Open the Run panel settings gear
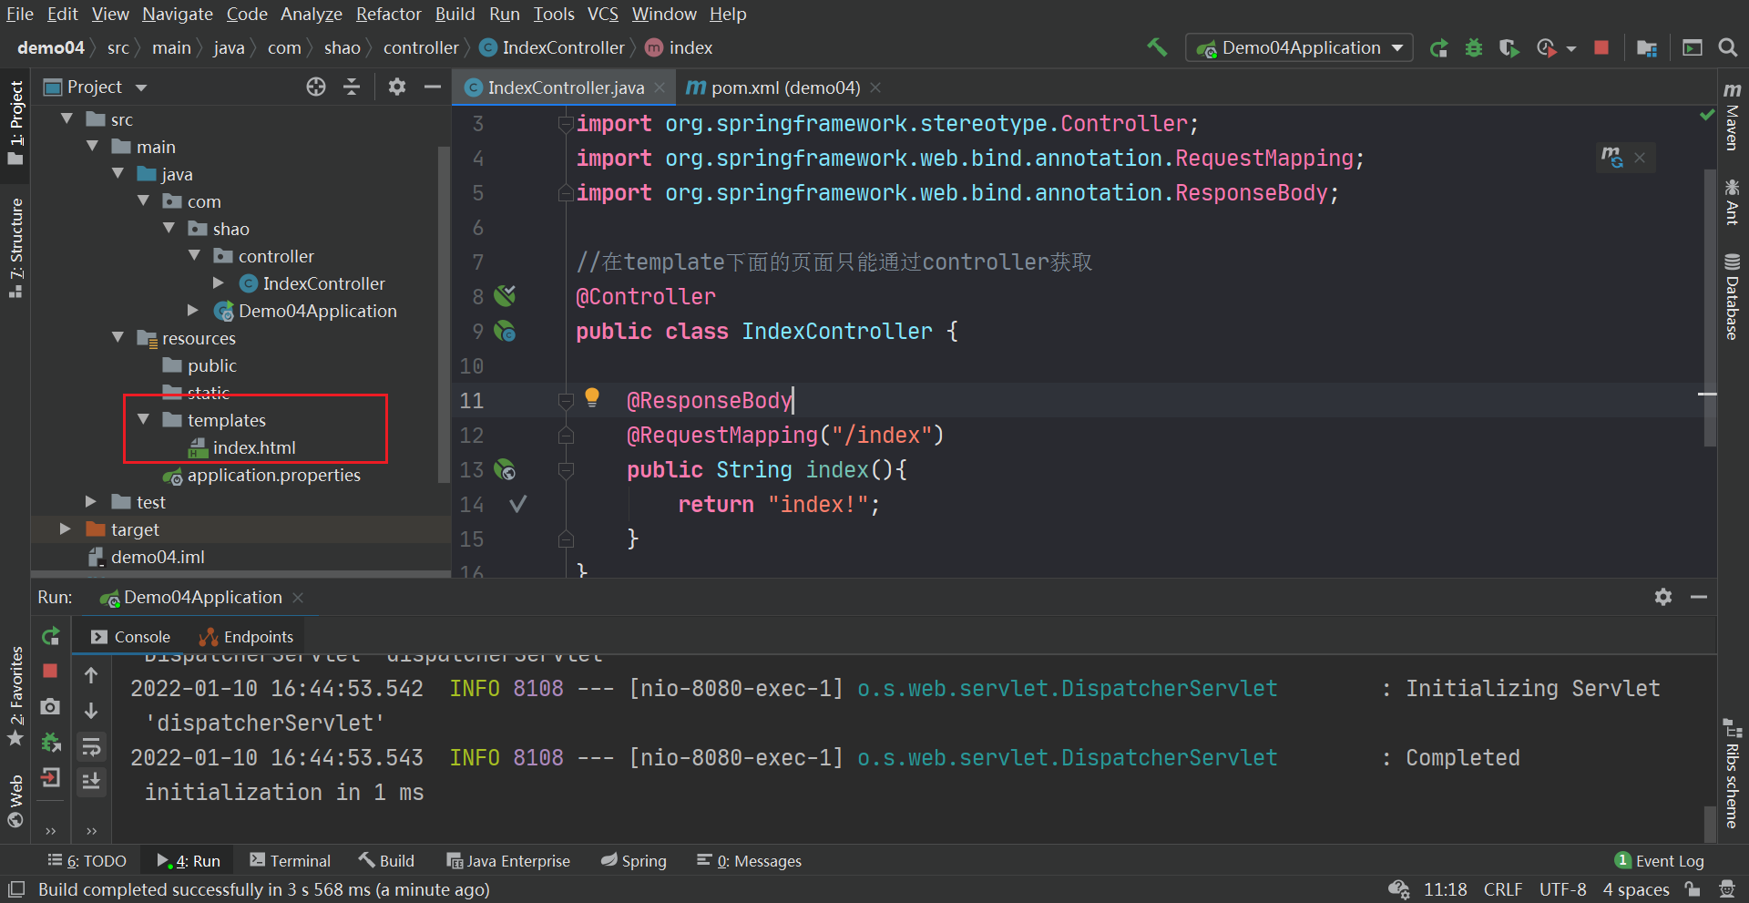The width and height of the screenshot is (1749, 903). (1663, 597)
